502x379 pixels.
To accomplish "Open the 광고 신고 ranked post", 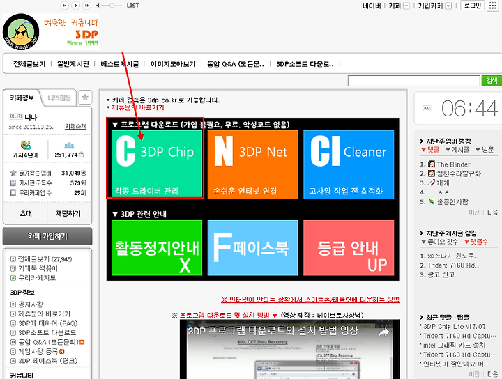I will pyautogui.click(x=441, y=274).
